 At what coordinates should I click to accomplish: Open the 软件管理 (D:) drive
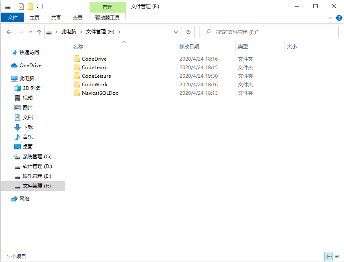tap(37, 166)
